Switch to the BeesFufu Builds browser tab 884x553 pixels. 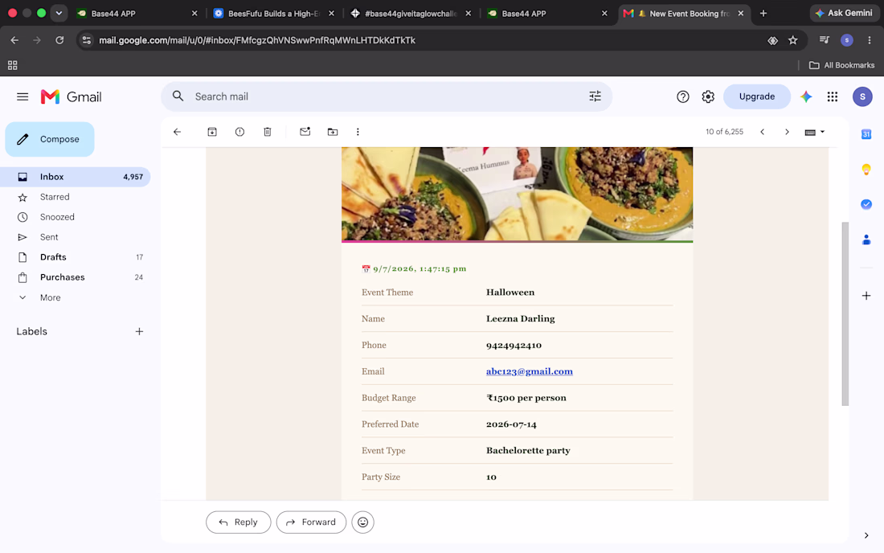tap(273, 14)
